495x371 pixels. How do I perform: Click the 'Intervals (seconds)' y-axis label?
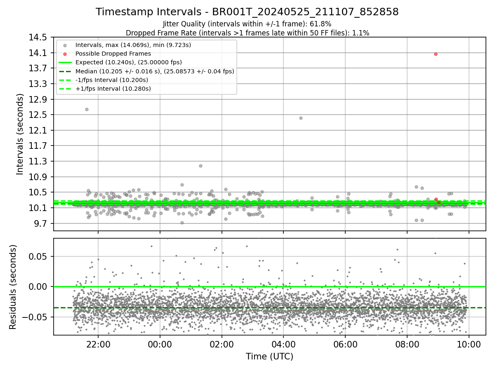(20, 134)
